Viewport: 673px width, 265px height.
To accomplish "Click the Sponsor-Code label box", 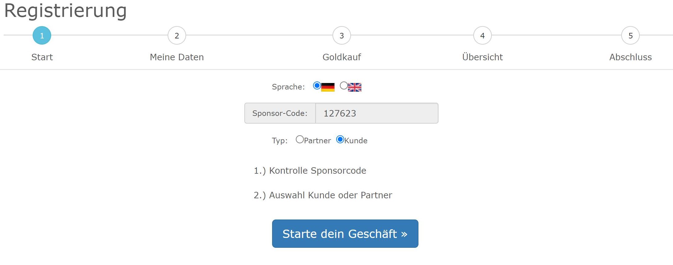I will click(280, 113).
